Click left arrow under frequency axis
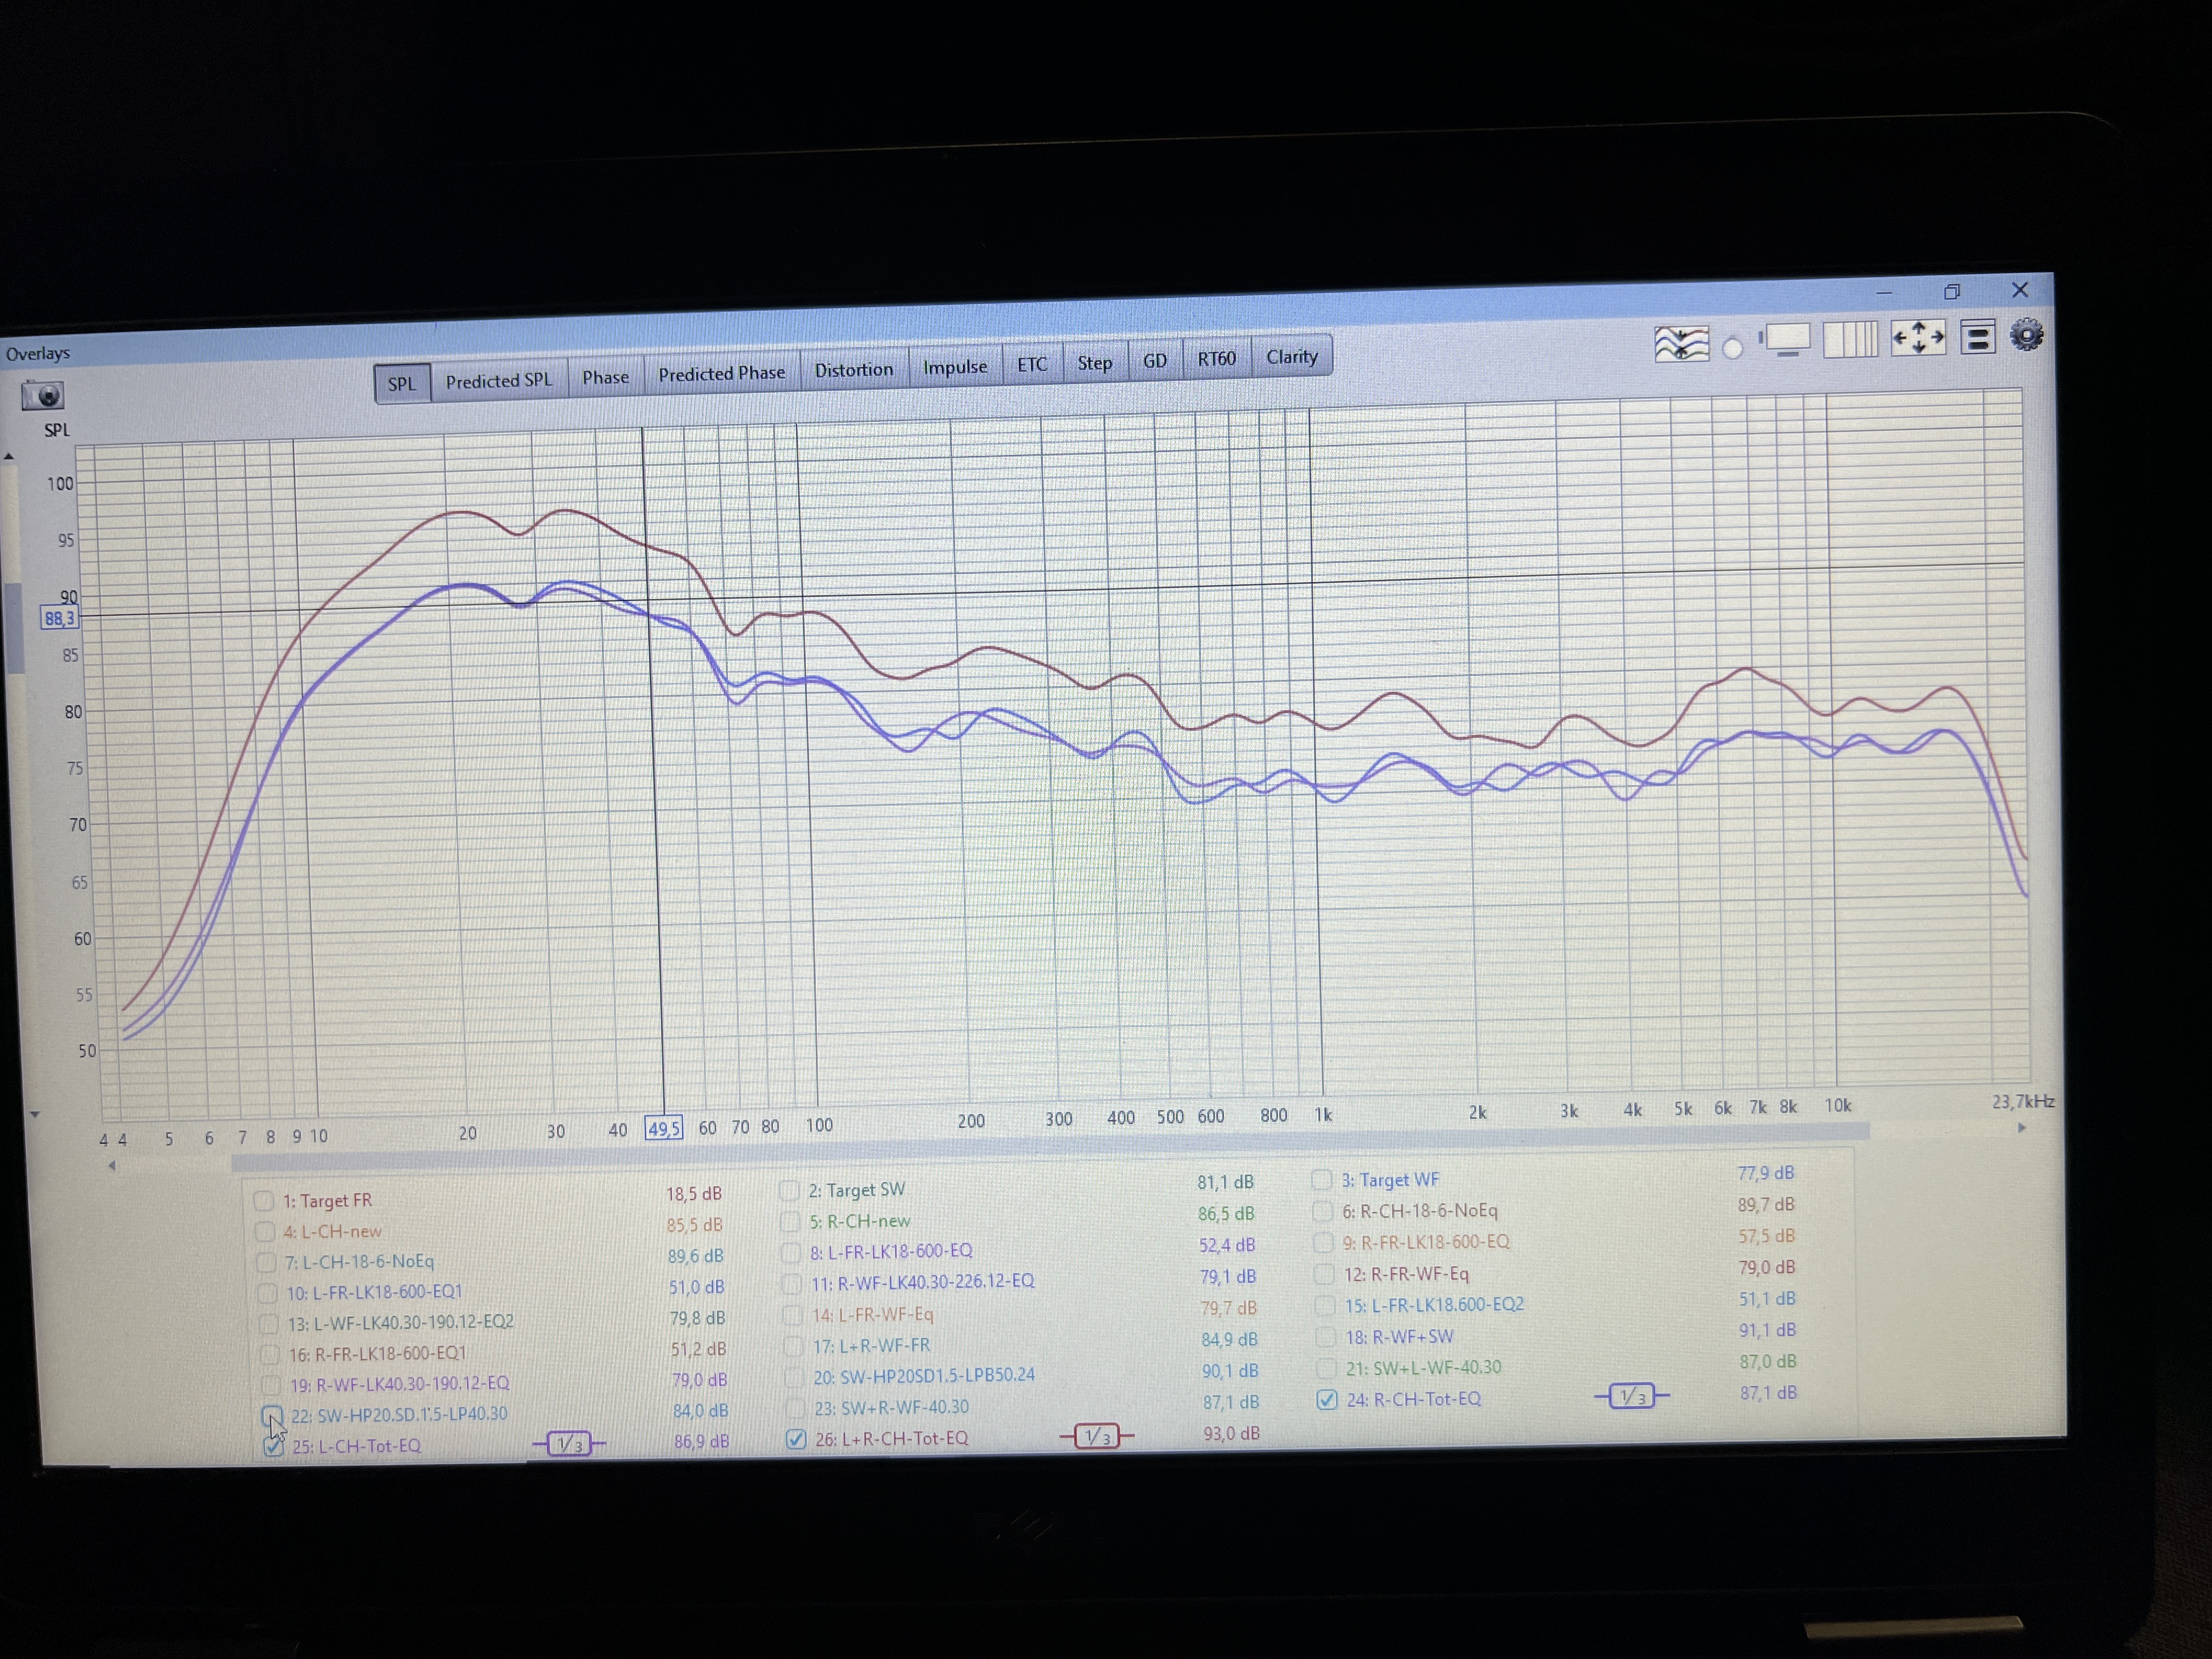This screenshot has width=2212, height=1659. (x=112, y=1166)
